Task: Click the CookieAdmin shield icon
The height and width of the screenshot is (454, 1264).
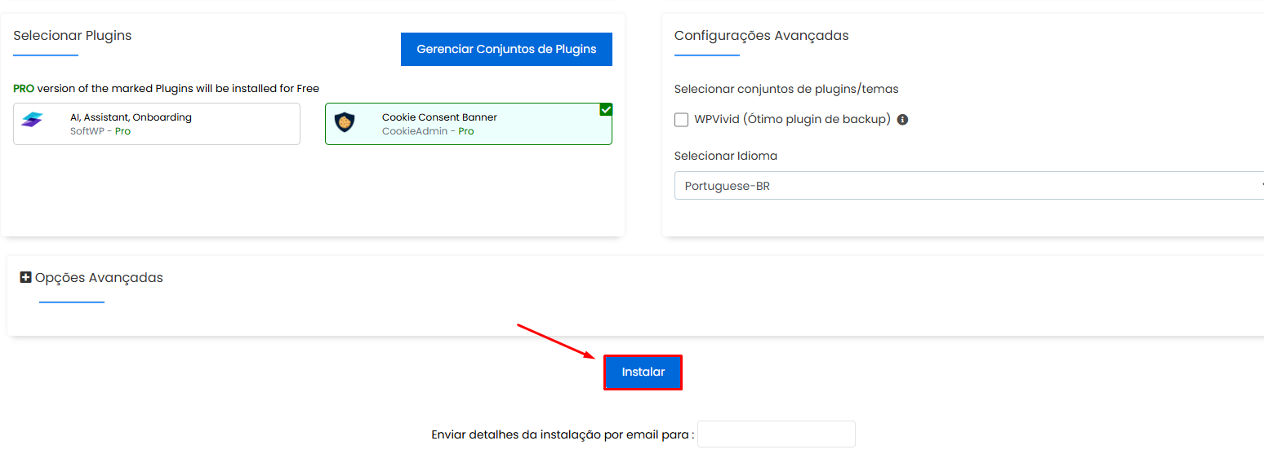Action: (x=345, y=122)
